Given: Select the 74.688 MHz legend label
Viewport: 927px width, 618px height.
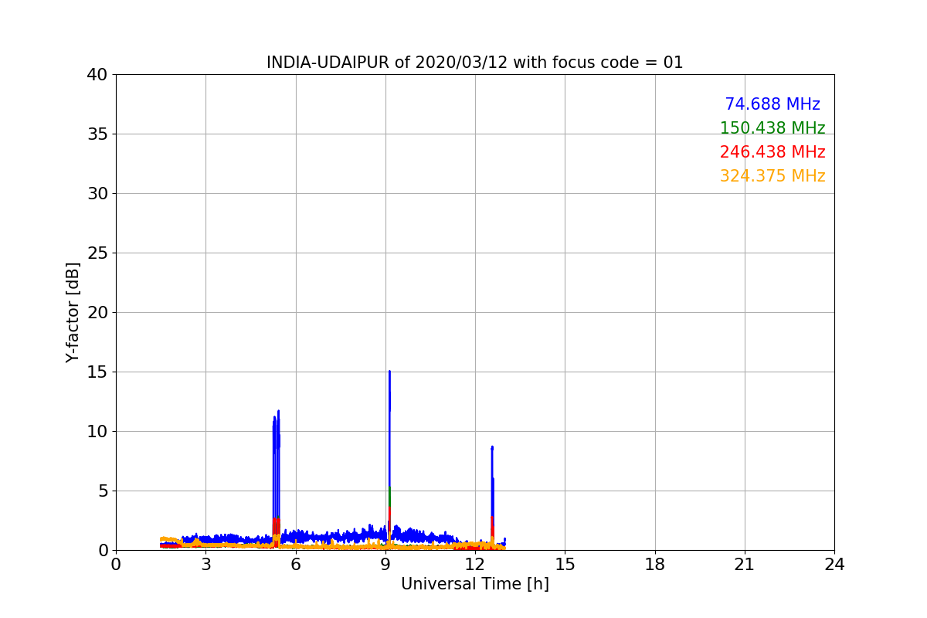Looking at the screenshot, I should click(x=772, y=104).
